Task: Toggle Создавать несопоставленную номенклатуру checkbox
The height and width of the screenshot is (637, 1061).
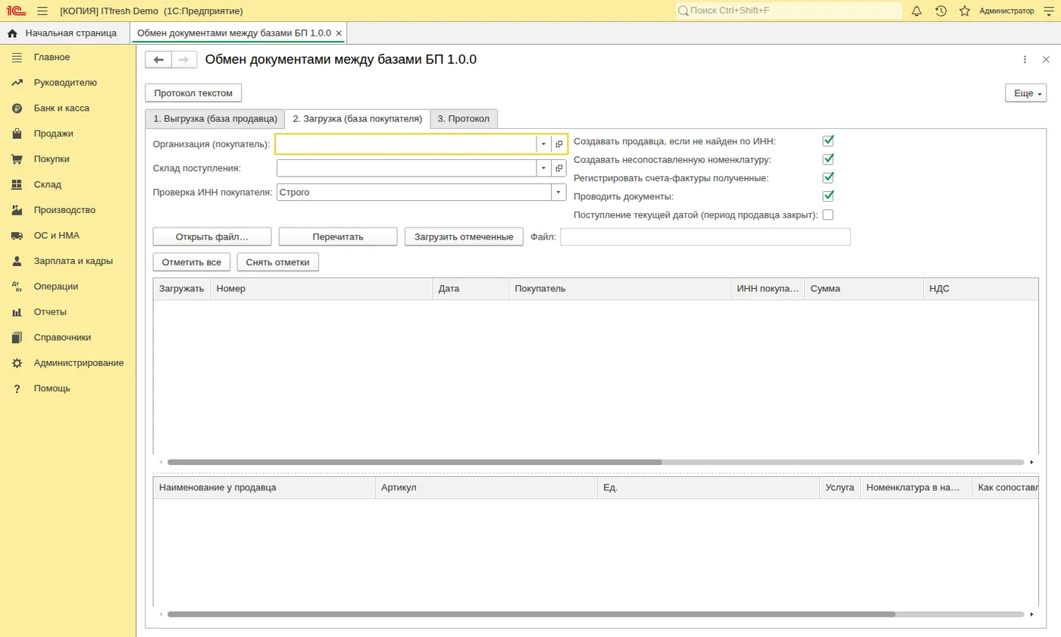Action: click(x=828, y=159)
